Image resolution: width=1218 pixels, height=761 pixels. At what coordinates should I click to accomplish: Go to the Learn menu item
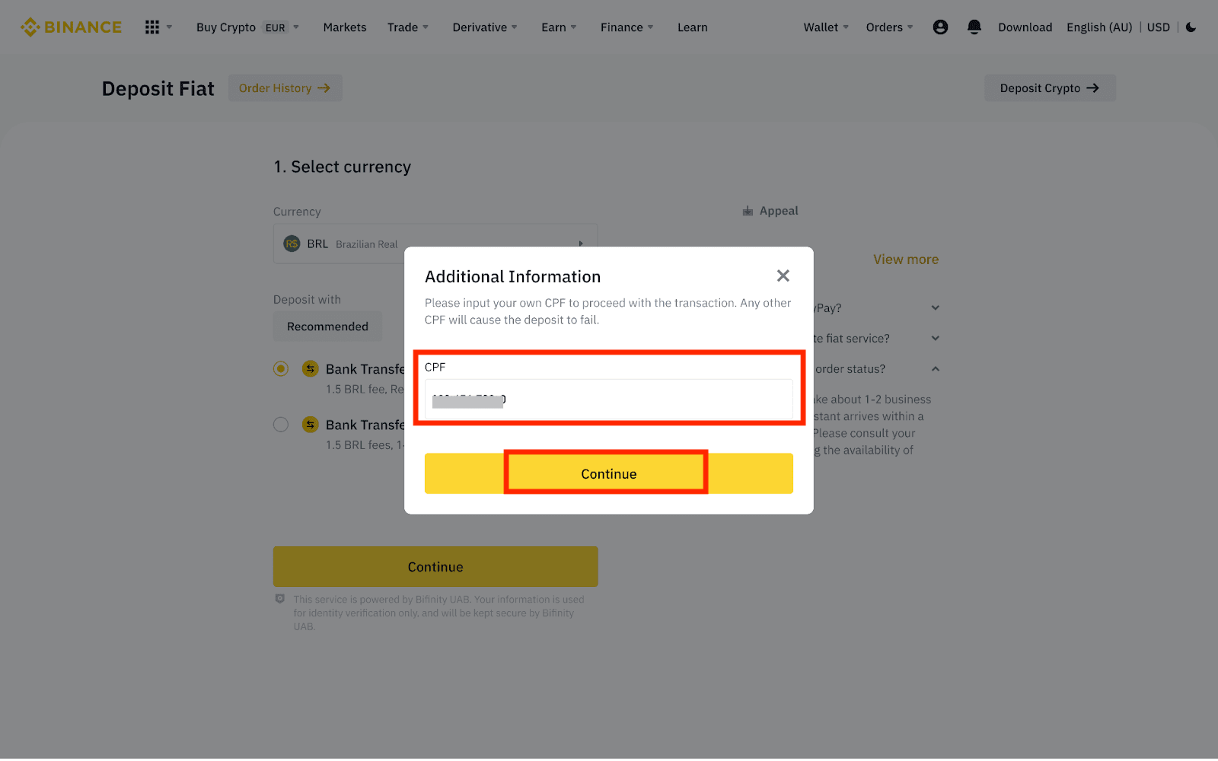click(692, 27)
